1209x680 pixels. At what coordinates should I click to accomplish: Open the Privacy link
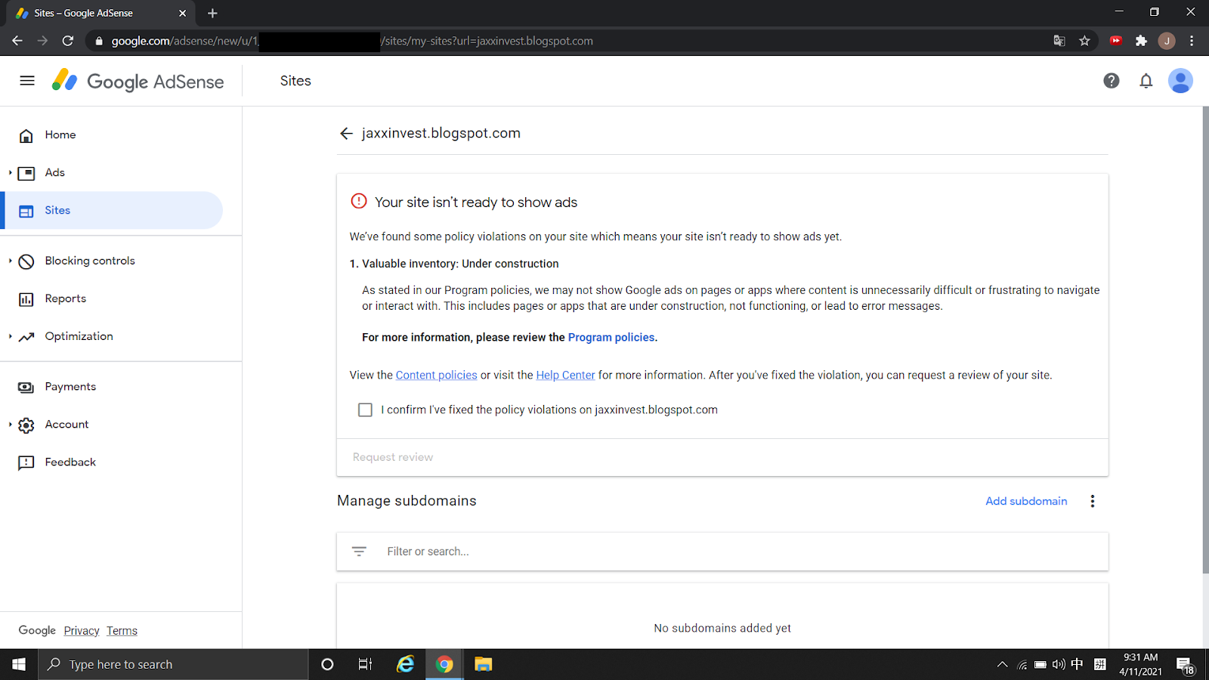82,631
